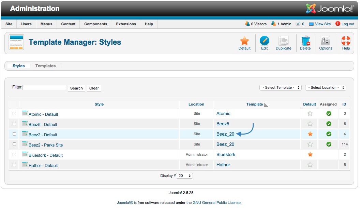Viewport: 361px width, 208px height.
Task: Click the 1 Admin user icon
Action: tap(273, 24)
